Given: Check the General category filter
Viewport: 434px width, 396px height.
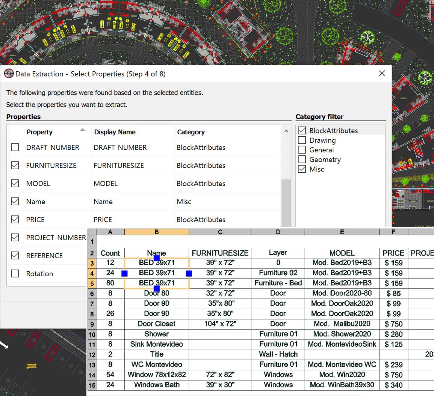Looking at the screenshot, I should [x=301, y=150].
